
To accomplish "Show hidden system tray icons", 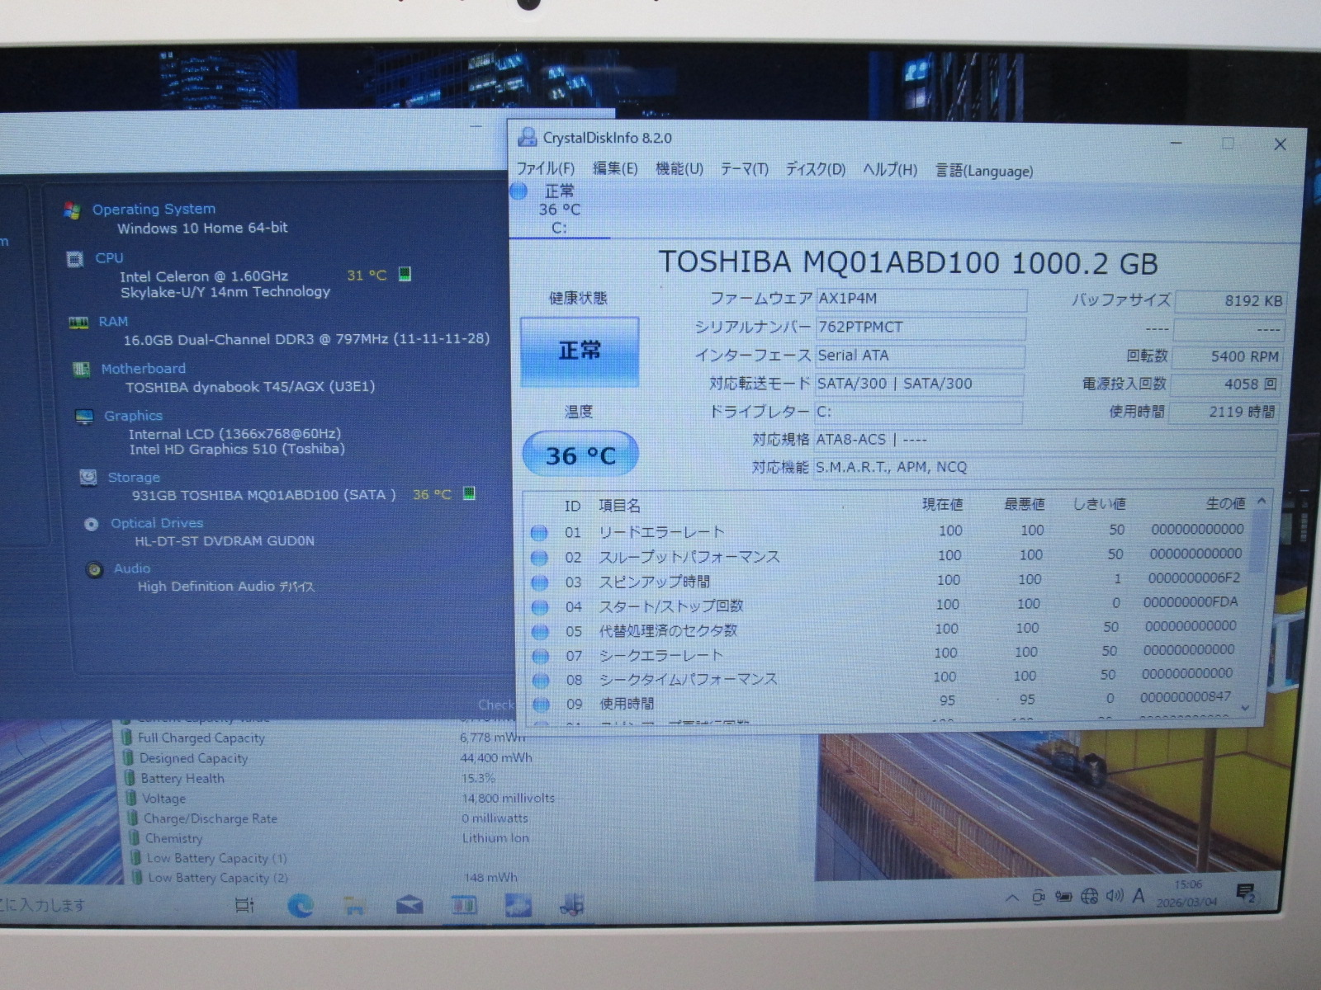I will [1011, 898].
